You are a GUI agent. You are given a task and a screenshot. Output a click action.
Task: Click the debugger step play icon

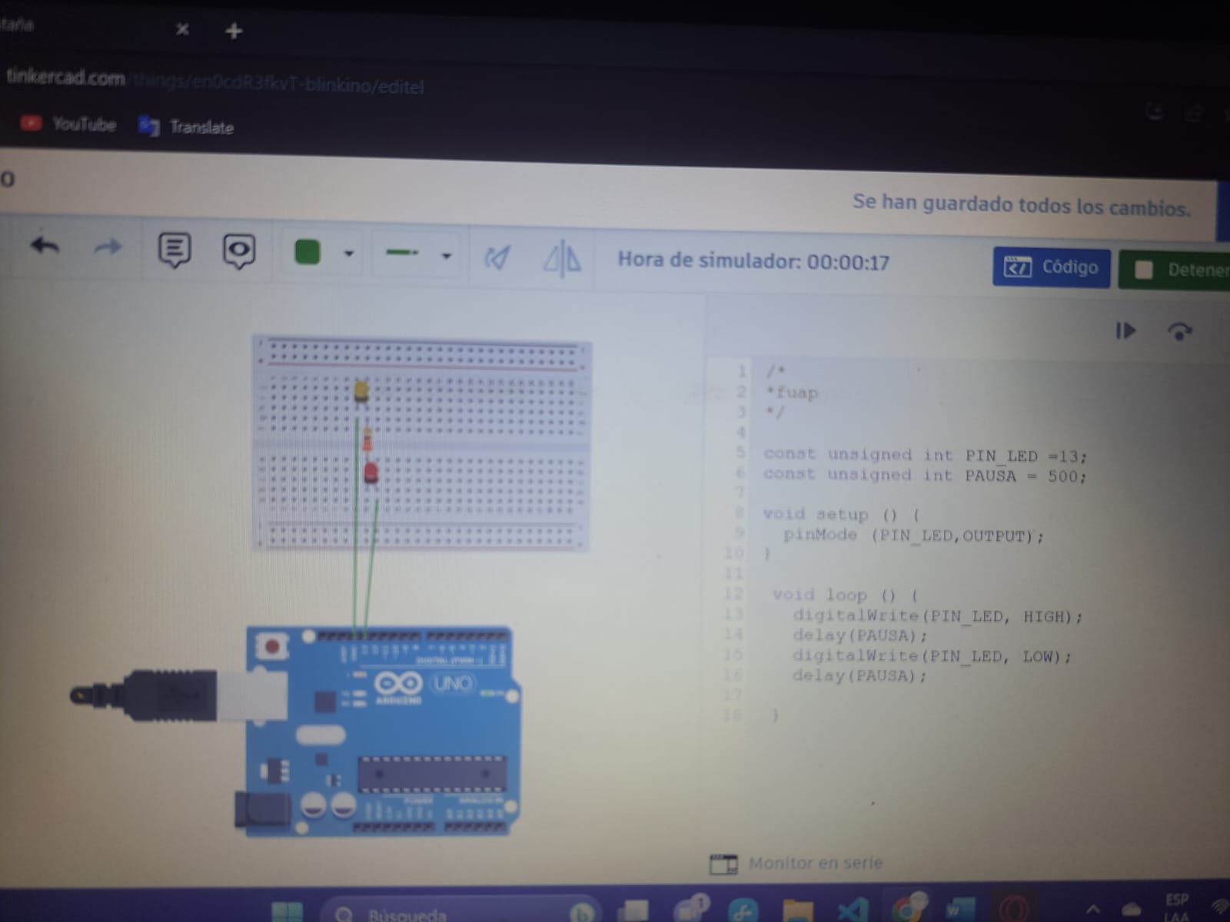coord(1125,330)
